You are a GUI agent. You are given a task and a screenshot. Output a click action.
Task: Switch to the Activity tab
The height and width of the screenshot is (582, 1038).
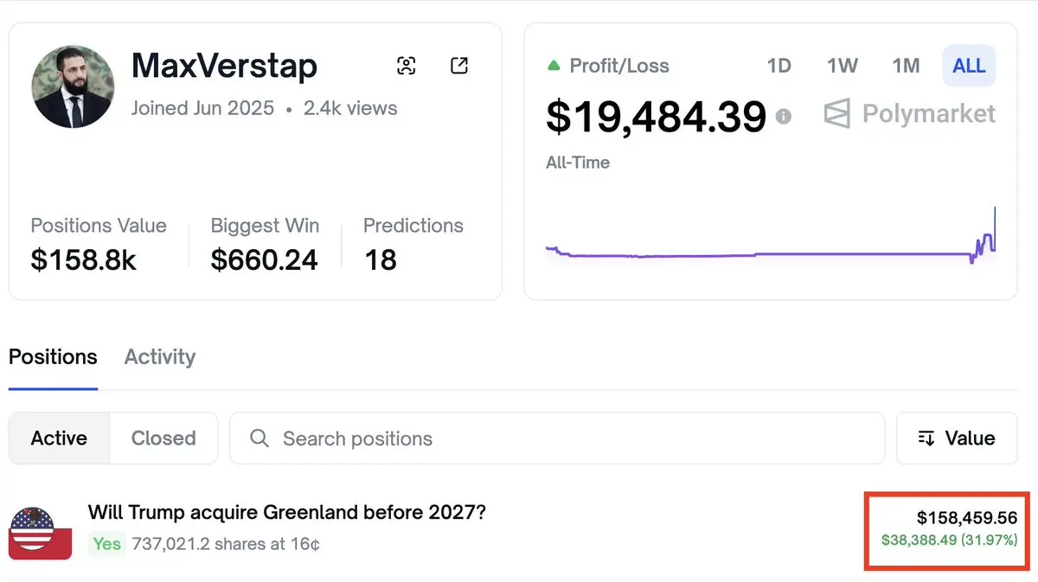160,357
